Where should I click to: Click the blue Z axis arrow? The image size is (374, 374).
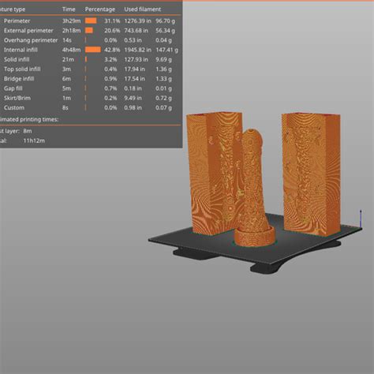pyautogui.click(x=361, y=219)
